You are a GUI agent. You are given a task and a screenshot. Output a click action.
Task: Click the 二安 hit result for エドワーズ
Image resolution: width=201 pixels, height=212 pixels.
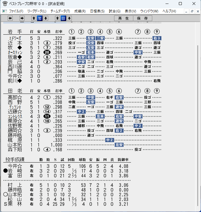click(x=100, y=38)
